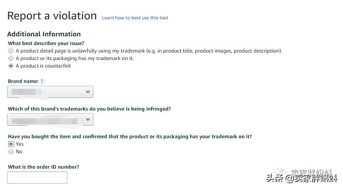Choose 'product detail page is unlawfully using' option
This screenshot has width=343, height=188.
[x=11, y=51]
